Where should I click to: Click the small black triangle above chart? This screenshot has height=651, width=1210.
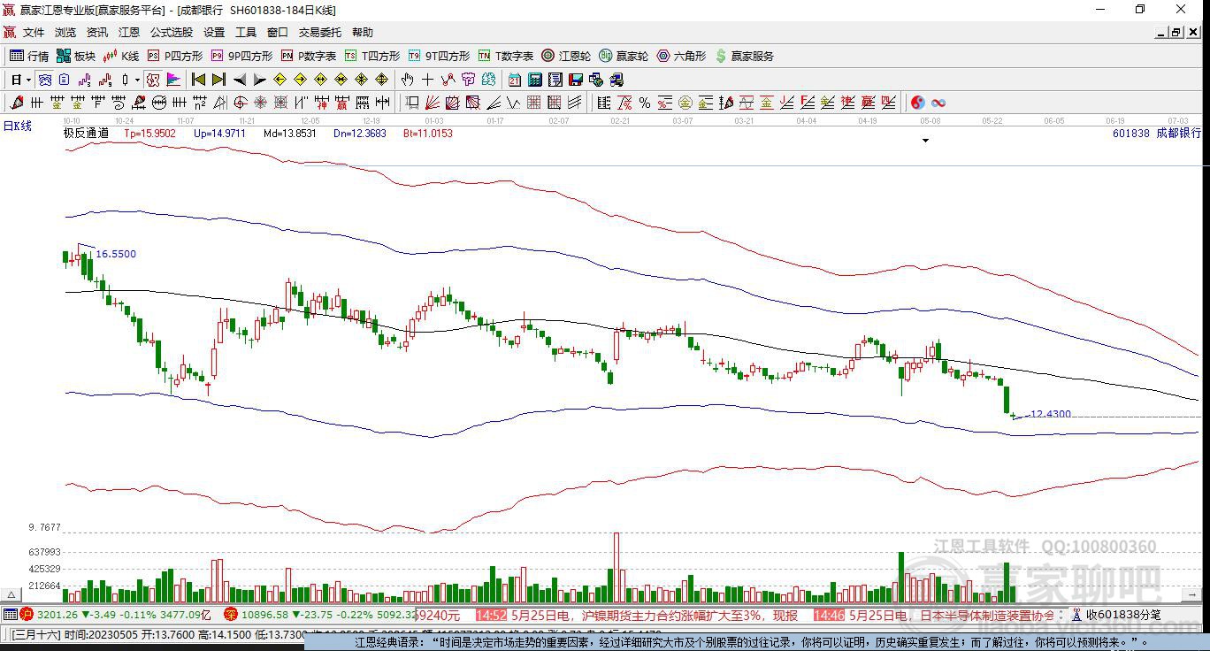(926, 141)
